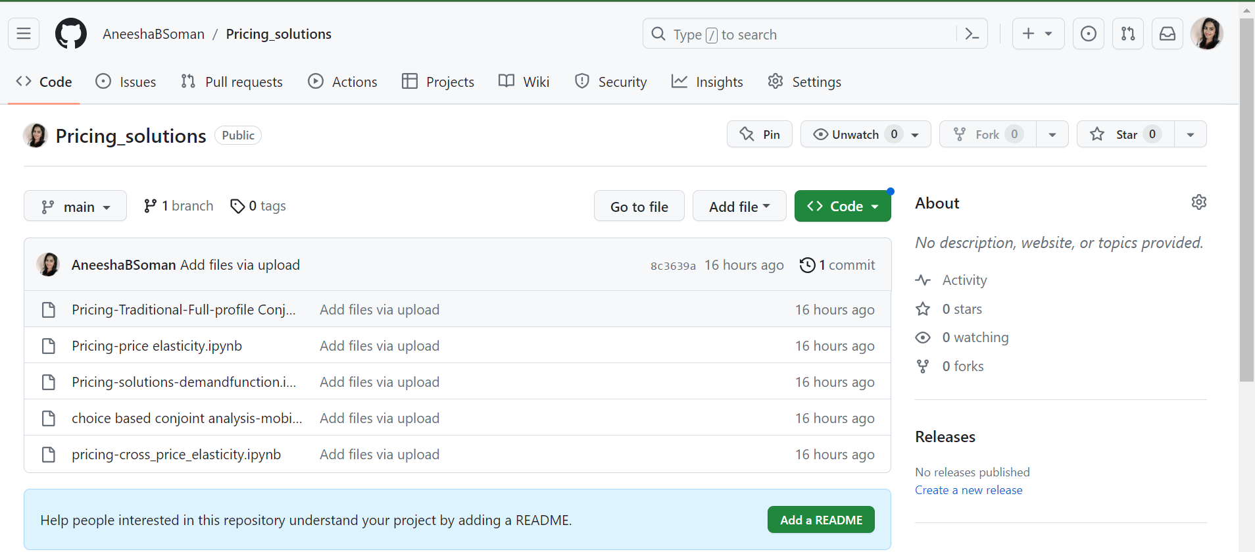
Task: Expand the main branch dropdown
Action: [x=75, y=207]
